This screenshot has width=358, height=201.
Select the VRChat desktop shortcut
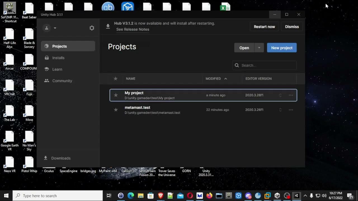pyautogui.click(x=10, y=88)
